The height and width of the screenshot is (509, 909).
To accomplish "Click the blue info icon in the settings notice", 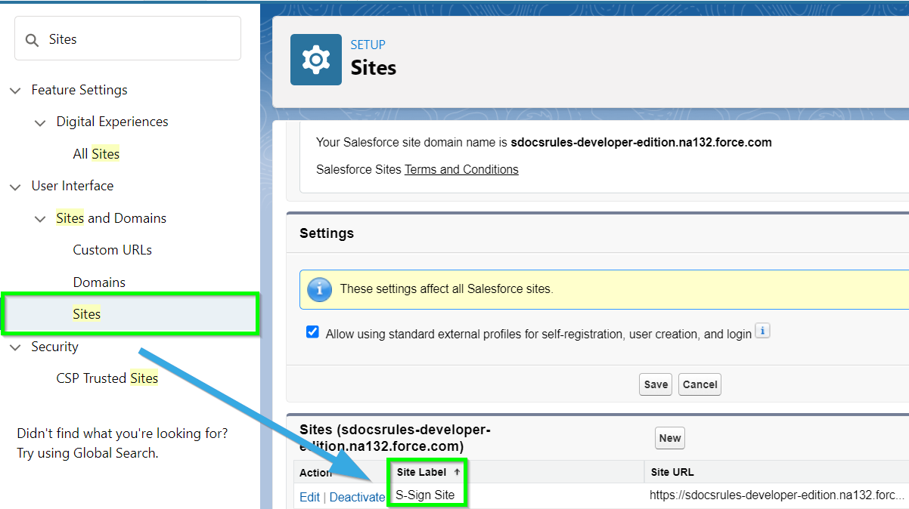I will [x=320, y=289].
